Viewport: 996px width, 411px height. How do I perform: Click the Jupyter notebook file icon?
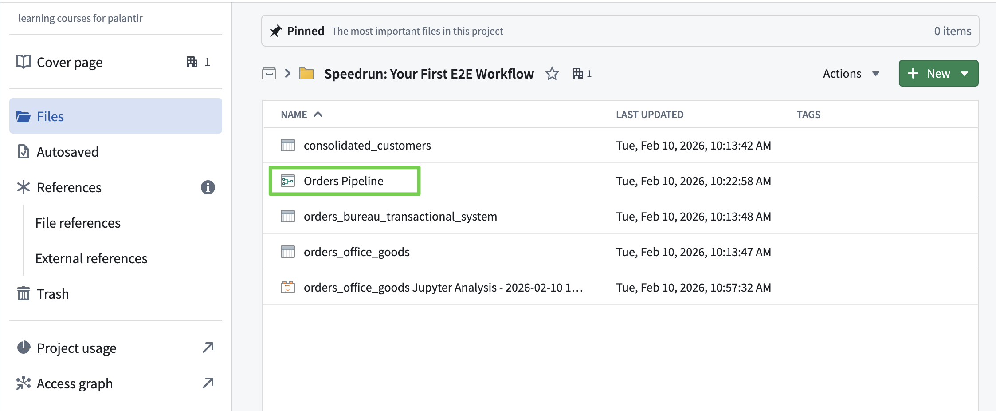(288, 288)
